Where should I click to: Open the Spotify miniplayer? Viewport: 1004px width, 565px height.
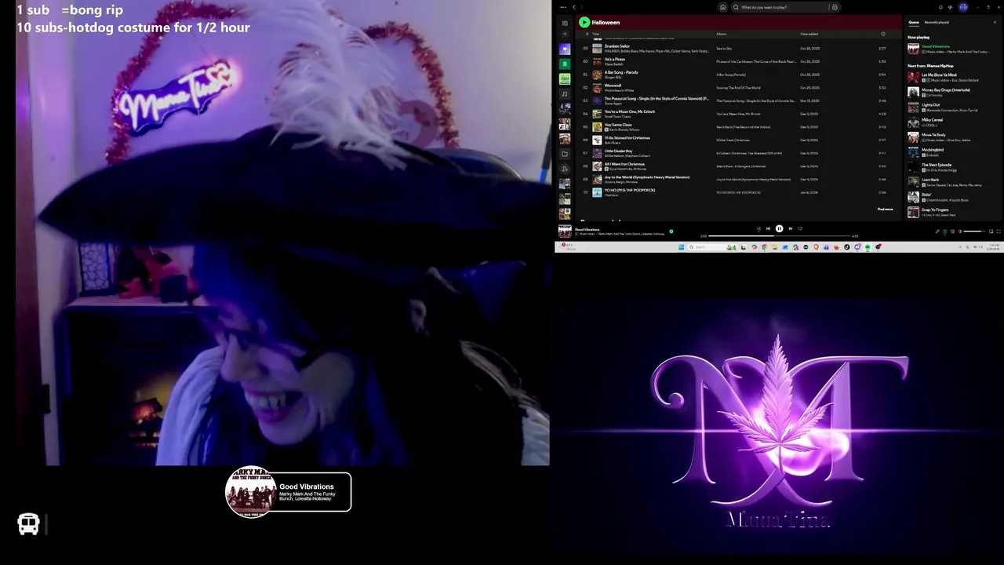pos(991,231)
